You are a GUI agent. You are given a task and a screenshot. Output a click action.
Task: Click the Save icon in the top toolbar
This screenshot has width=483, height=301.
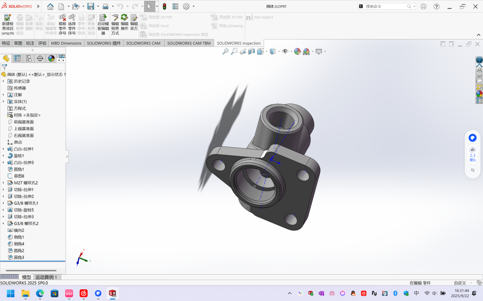(90, 7)
